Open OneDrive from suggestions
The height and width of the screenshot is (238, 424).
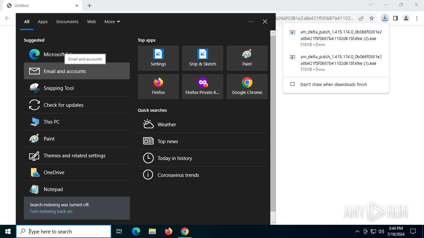[77, 172]
